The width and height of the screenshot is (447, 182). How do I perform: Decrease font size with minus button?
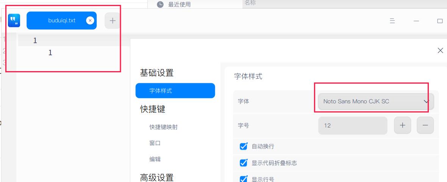425,125
